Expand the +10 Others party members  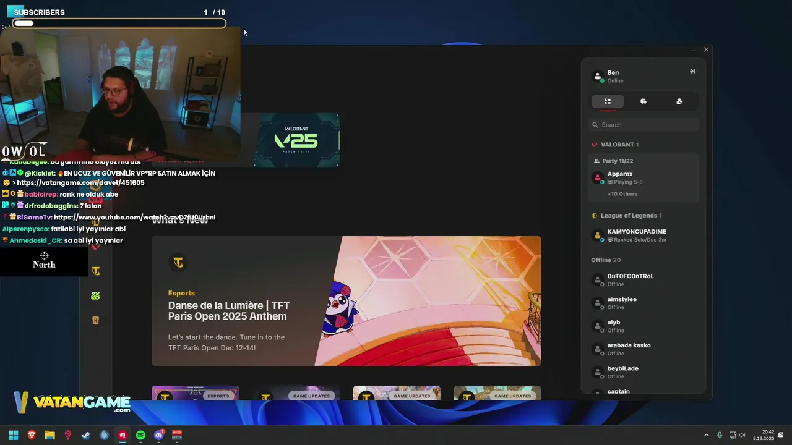point(622,194)
